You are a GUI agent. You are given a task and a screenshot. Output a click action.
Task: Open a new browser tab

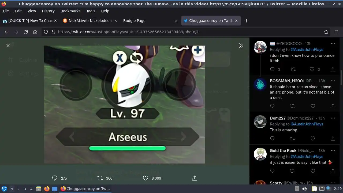coord(246,21)
